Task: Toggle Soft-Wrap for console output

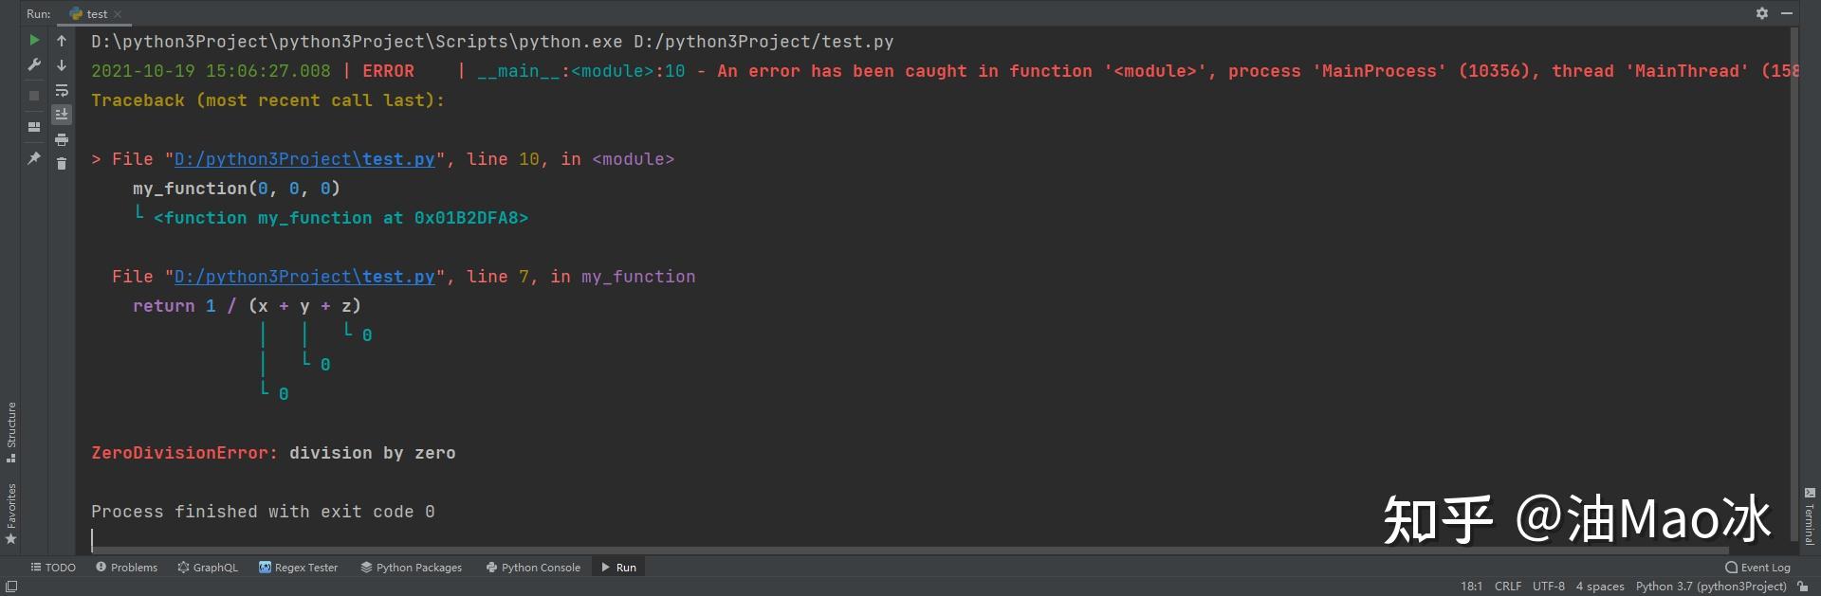Action: tap(62, 90)
